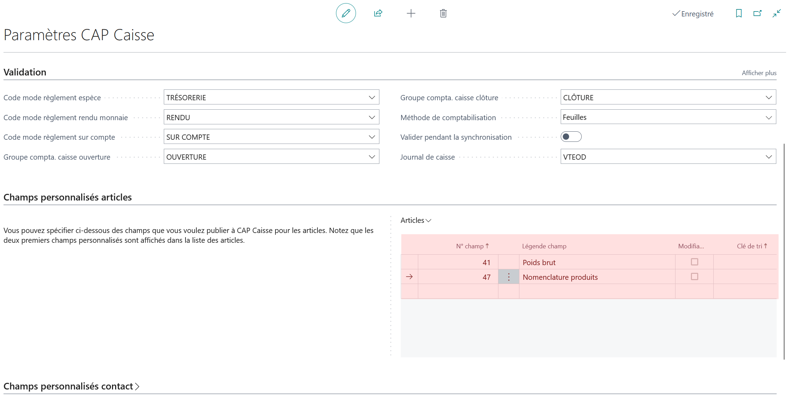
Task: Open the share icon in toolbar
Action: coord(378,13)
